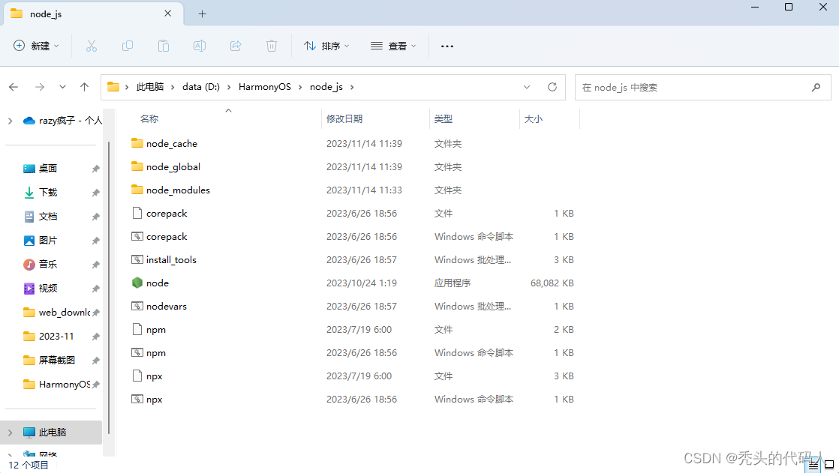Select the node_global folder name
This screenshot has height=473, width=839.
point(173,166)
